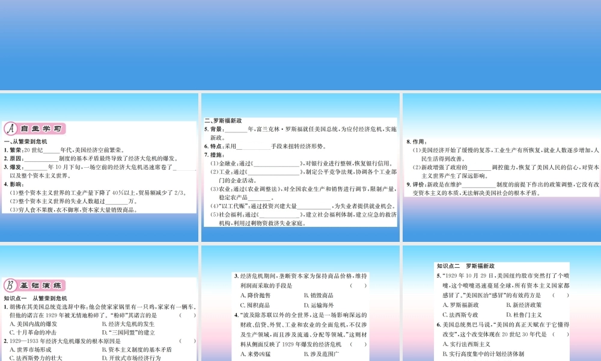The height and width of the screenshot is (361, 601).
Task: Click the line beginning 9. 评价
Action: coord(503,188)
